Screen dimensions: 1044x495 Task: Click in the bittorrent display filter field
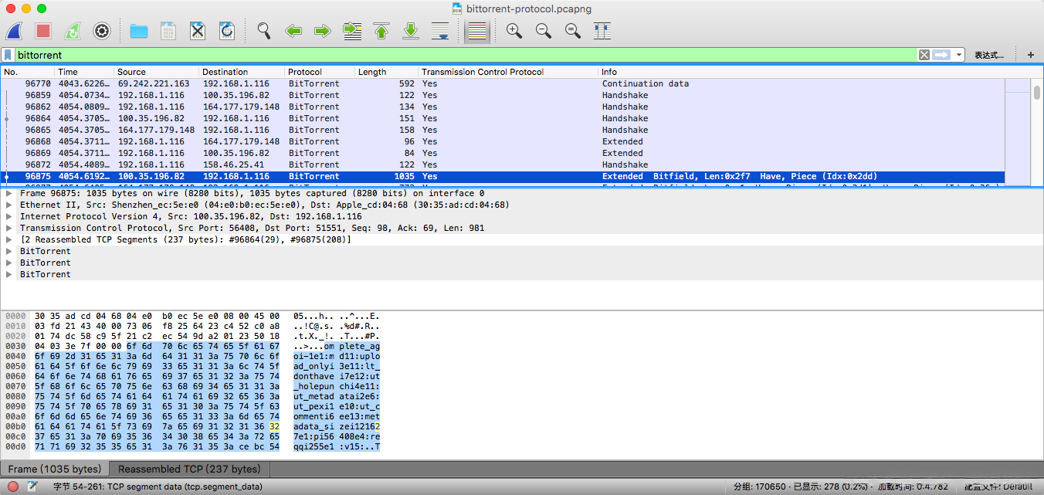pyautogui.click(x=463, y=55)
